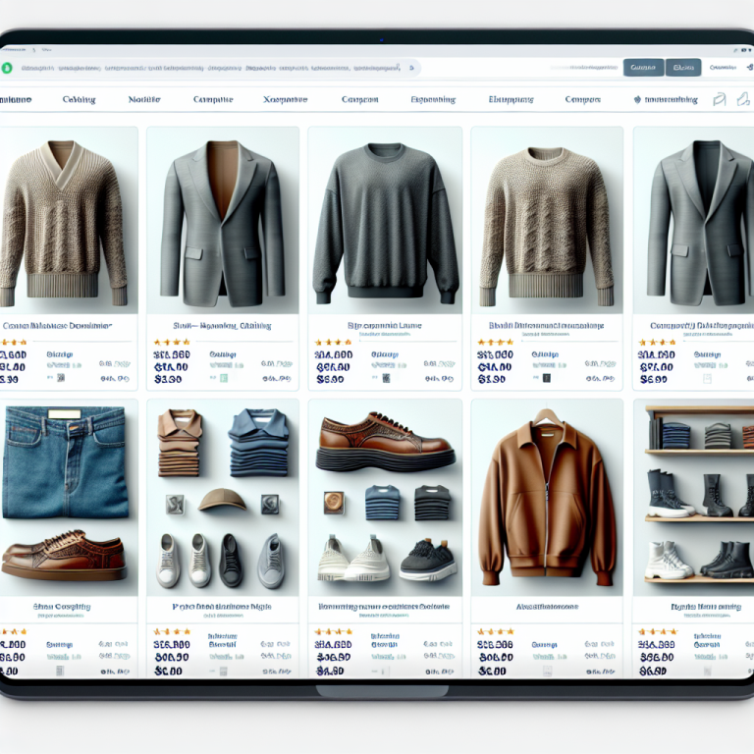The width and height of the screenshot is (754, 754).
Task: Click the green circle icon in the address bar
Action: 7,68
